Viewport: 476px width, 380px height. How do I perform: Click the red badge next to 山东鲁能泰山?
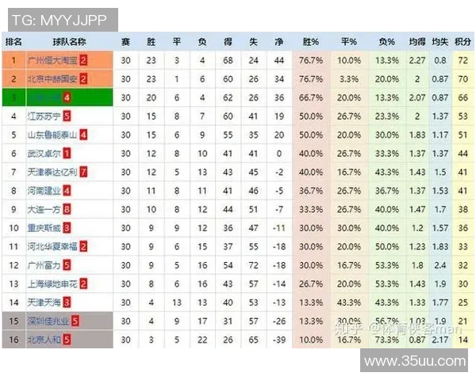pyautogui.click(x=84, y=135)
